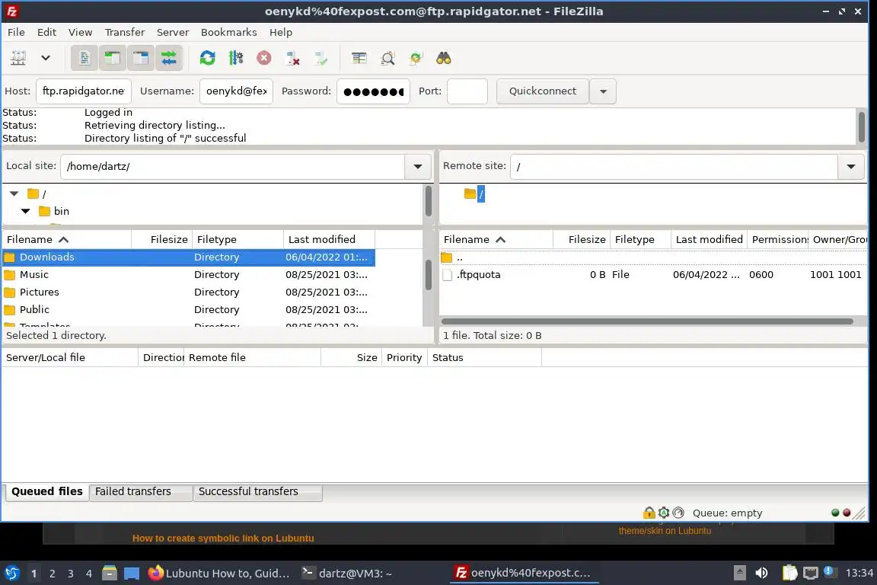Click the show desktop taskbar icon
This screenshot has width=877, height=585.
tap(132, 574)
